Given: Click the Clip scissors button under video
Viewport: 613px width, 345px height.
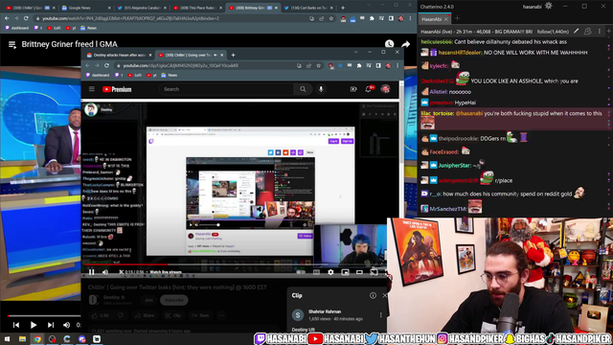Looking at the screenshot, I should pos(172,315).
